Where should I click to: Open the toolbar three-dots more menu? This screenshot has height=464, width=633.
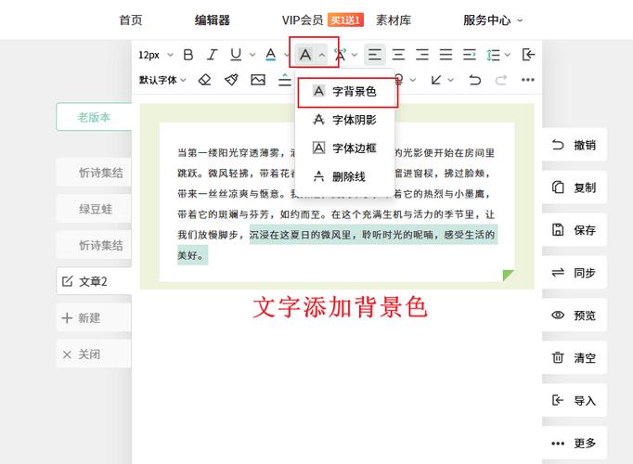(x=527, y=80)
